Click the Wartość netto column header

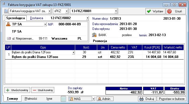pos(173,47)
